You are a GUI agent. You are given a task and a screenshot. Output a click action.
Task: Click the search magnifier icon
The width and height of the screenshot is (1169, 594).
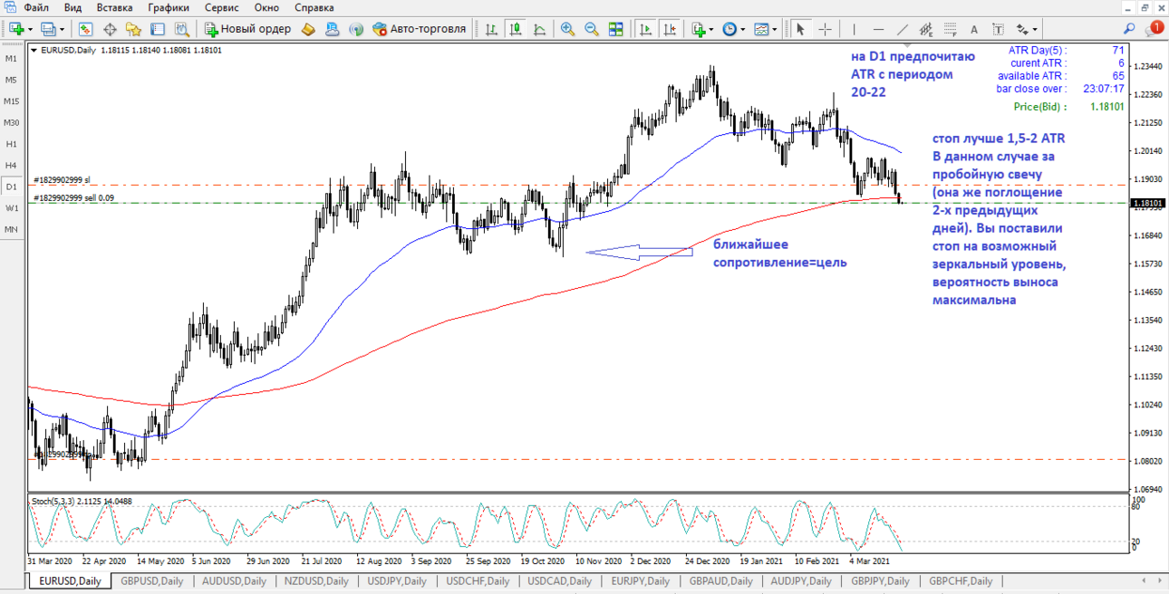1129,29
